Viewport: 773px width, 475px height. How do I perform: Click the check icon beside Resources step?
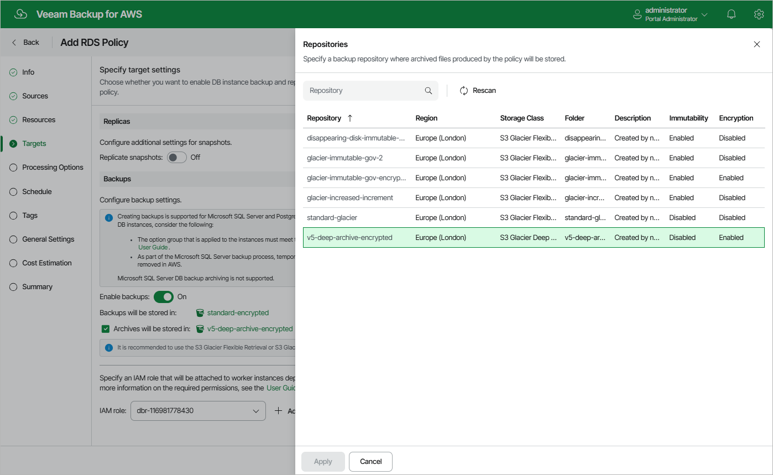coord(13,120)
